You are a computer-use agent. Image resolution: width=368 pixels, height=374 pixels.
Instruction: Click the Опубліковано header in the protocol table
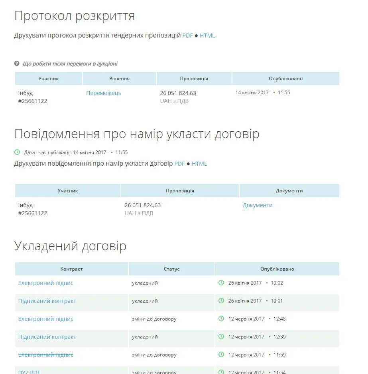coord(286,79)
